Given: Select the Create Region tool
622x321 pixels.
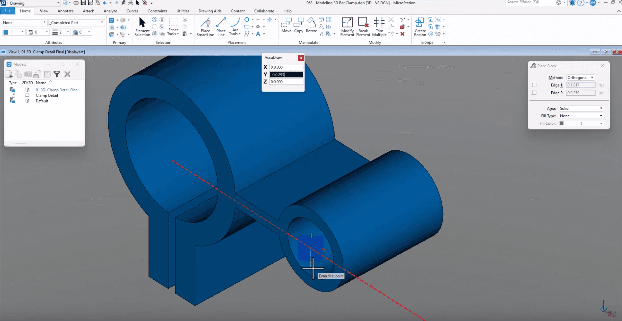Looking at the screenshot, I should [420, 27].
